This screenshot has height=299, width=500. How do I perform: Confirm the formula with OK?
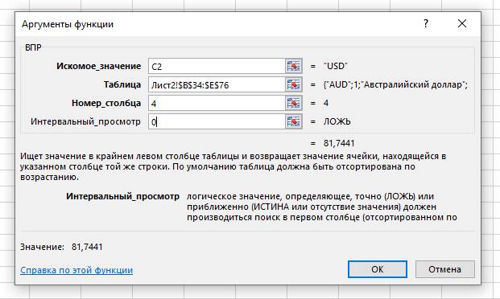378,269
